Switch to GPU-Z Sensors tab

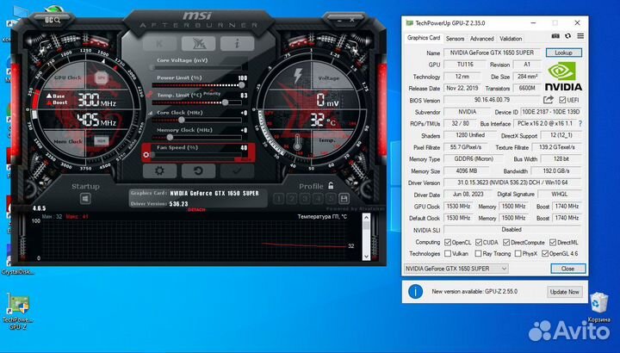(x=456, y=39)
